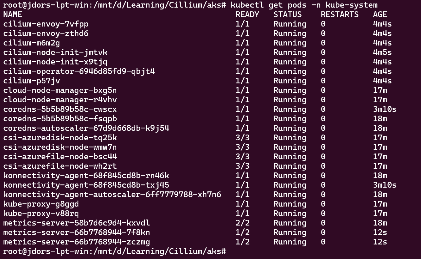Click the cilium-operator-6946d85fd9-qbjt4 pod name
This screenshot has height=259, width=421.
[x=79, y=71]
